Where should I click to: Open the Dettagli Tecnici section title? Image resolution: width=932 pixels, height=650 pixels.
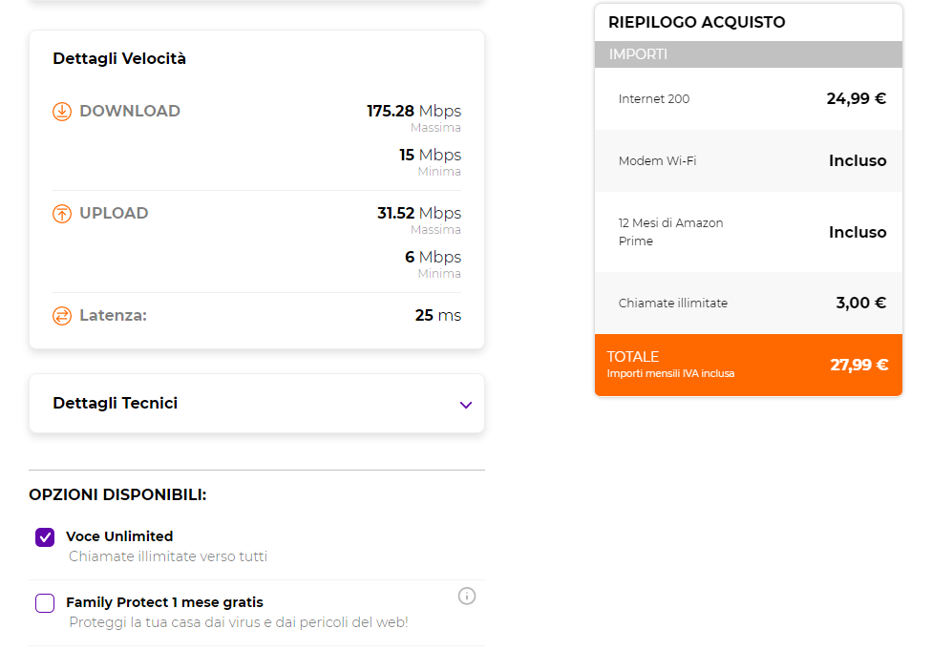tap(116, 403)
